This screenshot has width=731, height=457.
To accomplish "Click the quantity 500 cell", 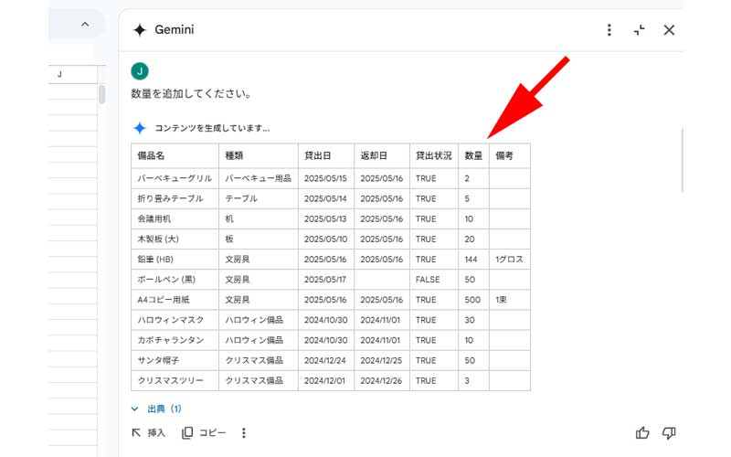I will [473, 300].
